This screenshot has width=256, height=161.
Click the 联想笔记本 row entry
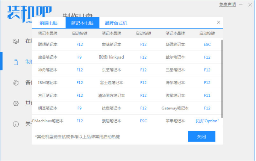(48, 44)
